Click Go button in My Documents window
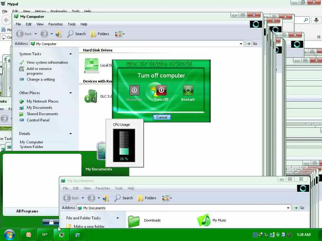Image resolution: width=322 pixels, height=241 pixels. (x=299, y=208)
